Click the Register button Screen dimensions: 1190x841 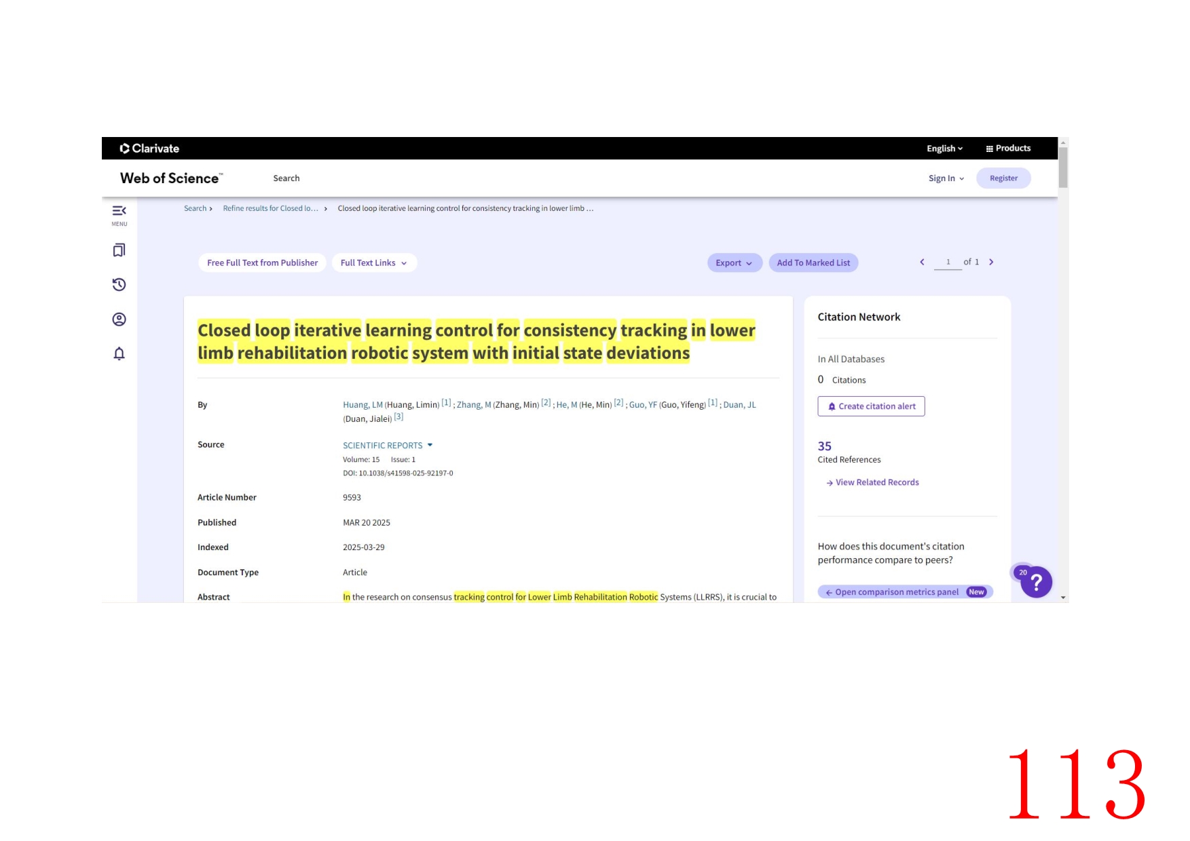pos(1003,178)
